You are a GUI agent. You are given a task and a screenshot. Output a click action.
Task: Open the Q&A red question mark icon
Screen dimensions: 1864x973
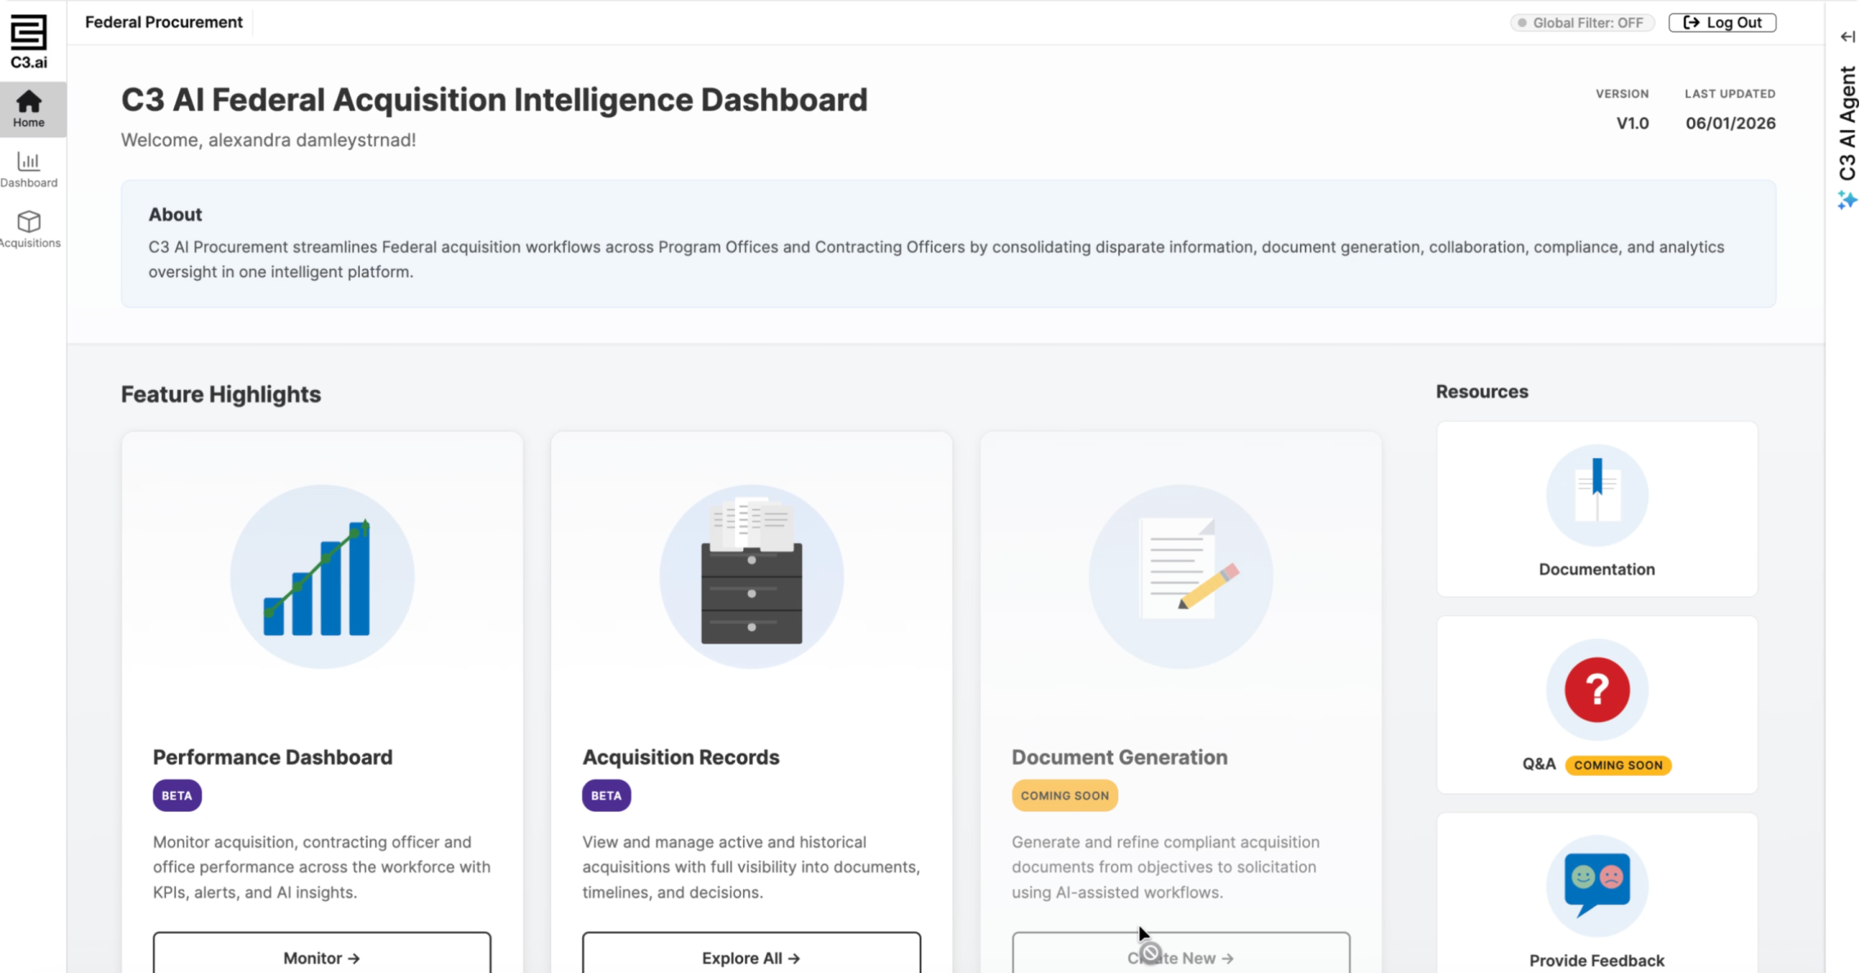[x=1597, y=690]
